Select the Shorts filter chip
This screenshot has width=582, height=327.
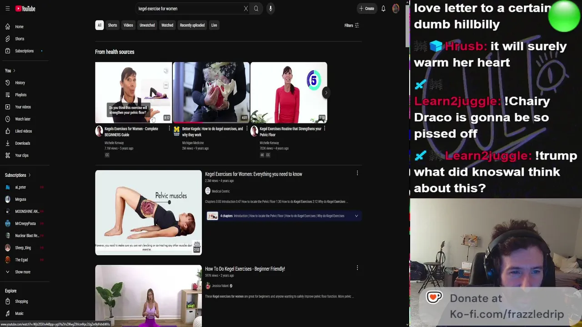112,25
